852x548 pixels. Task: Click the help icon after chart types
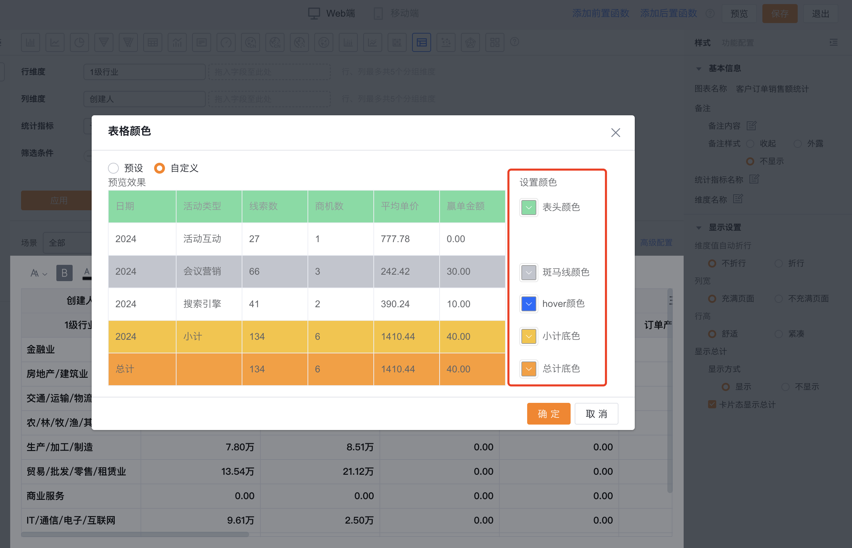point(514,42)
